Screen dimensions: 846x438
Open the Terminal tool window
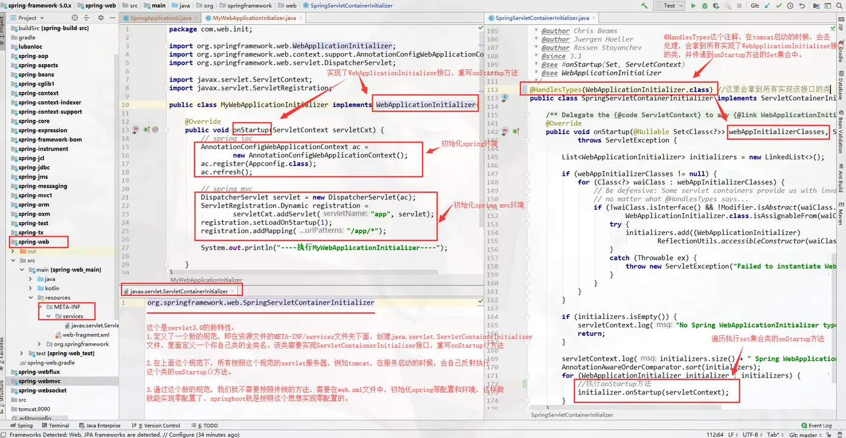[x=54, y=425]
